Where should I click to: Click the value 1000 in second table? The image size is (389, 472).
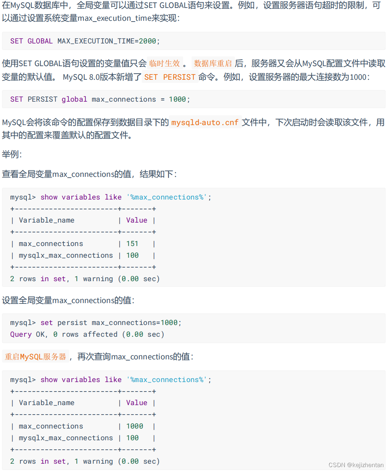pos(135,426)
